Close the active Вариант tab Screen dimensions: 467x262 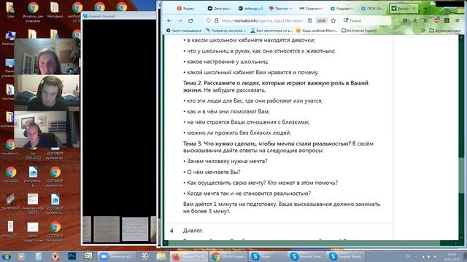414,9
